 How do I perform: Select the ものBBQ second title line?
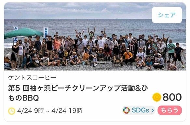coord(23,98)
